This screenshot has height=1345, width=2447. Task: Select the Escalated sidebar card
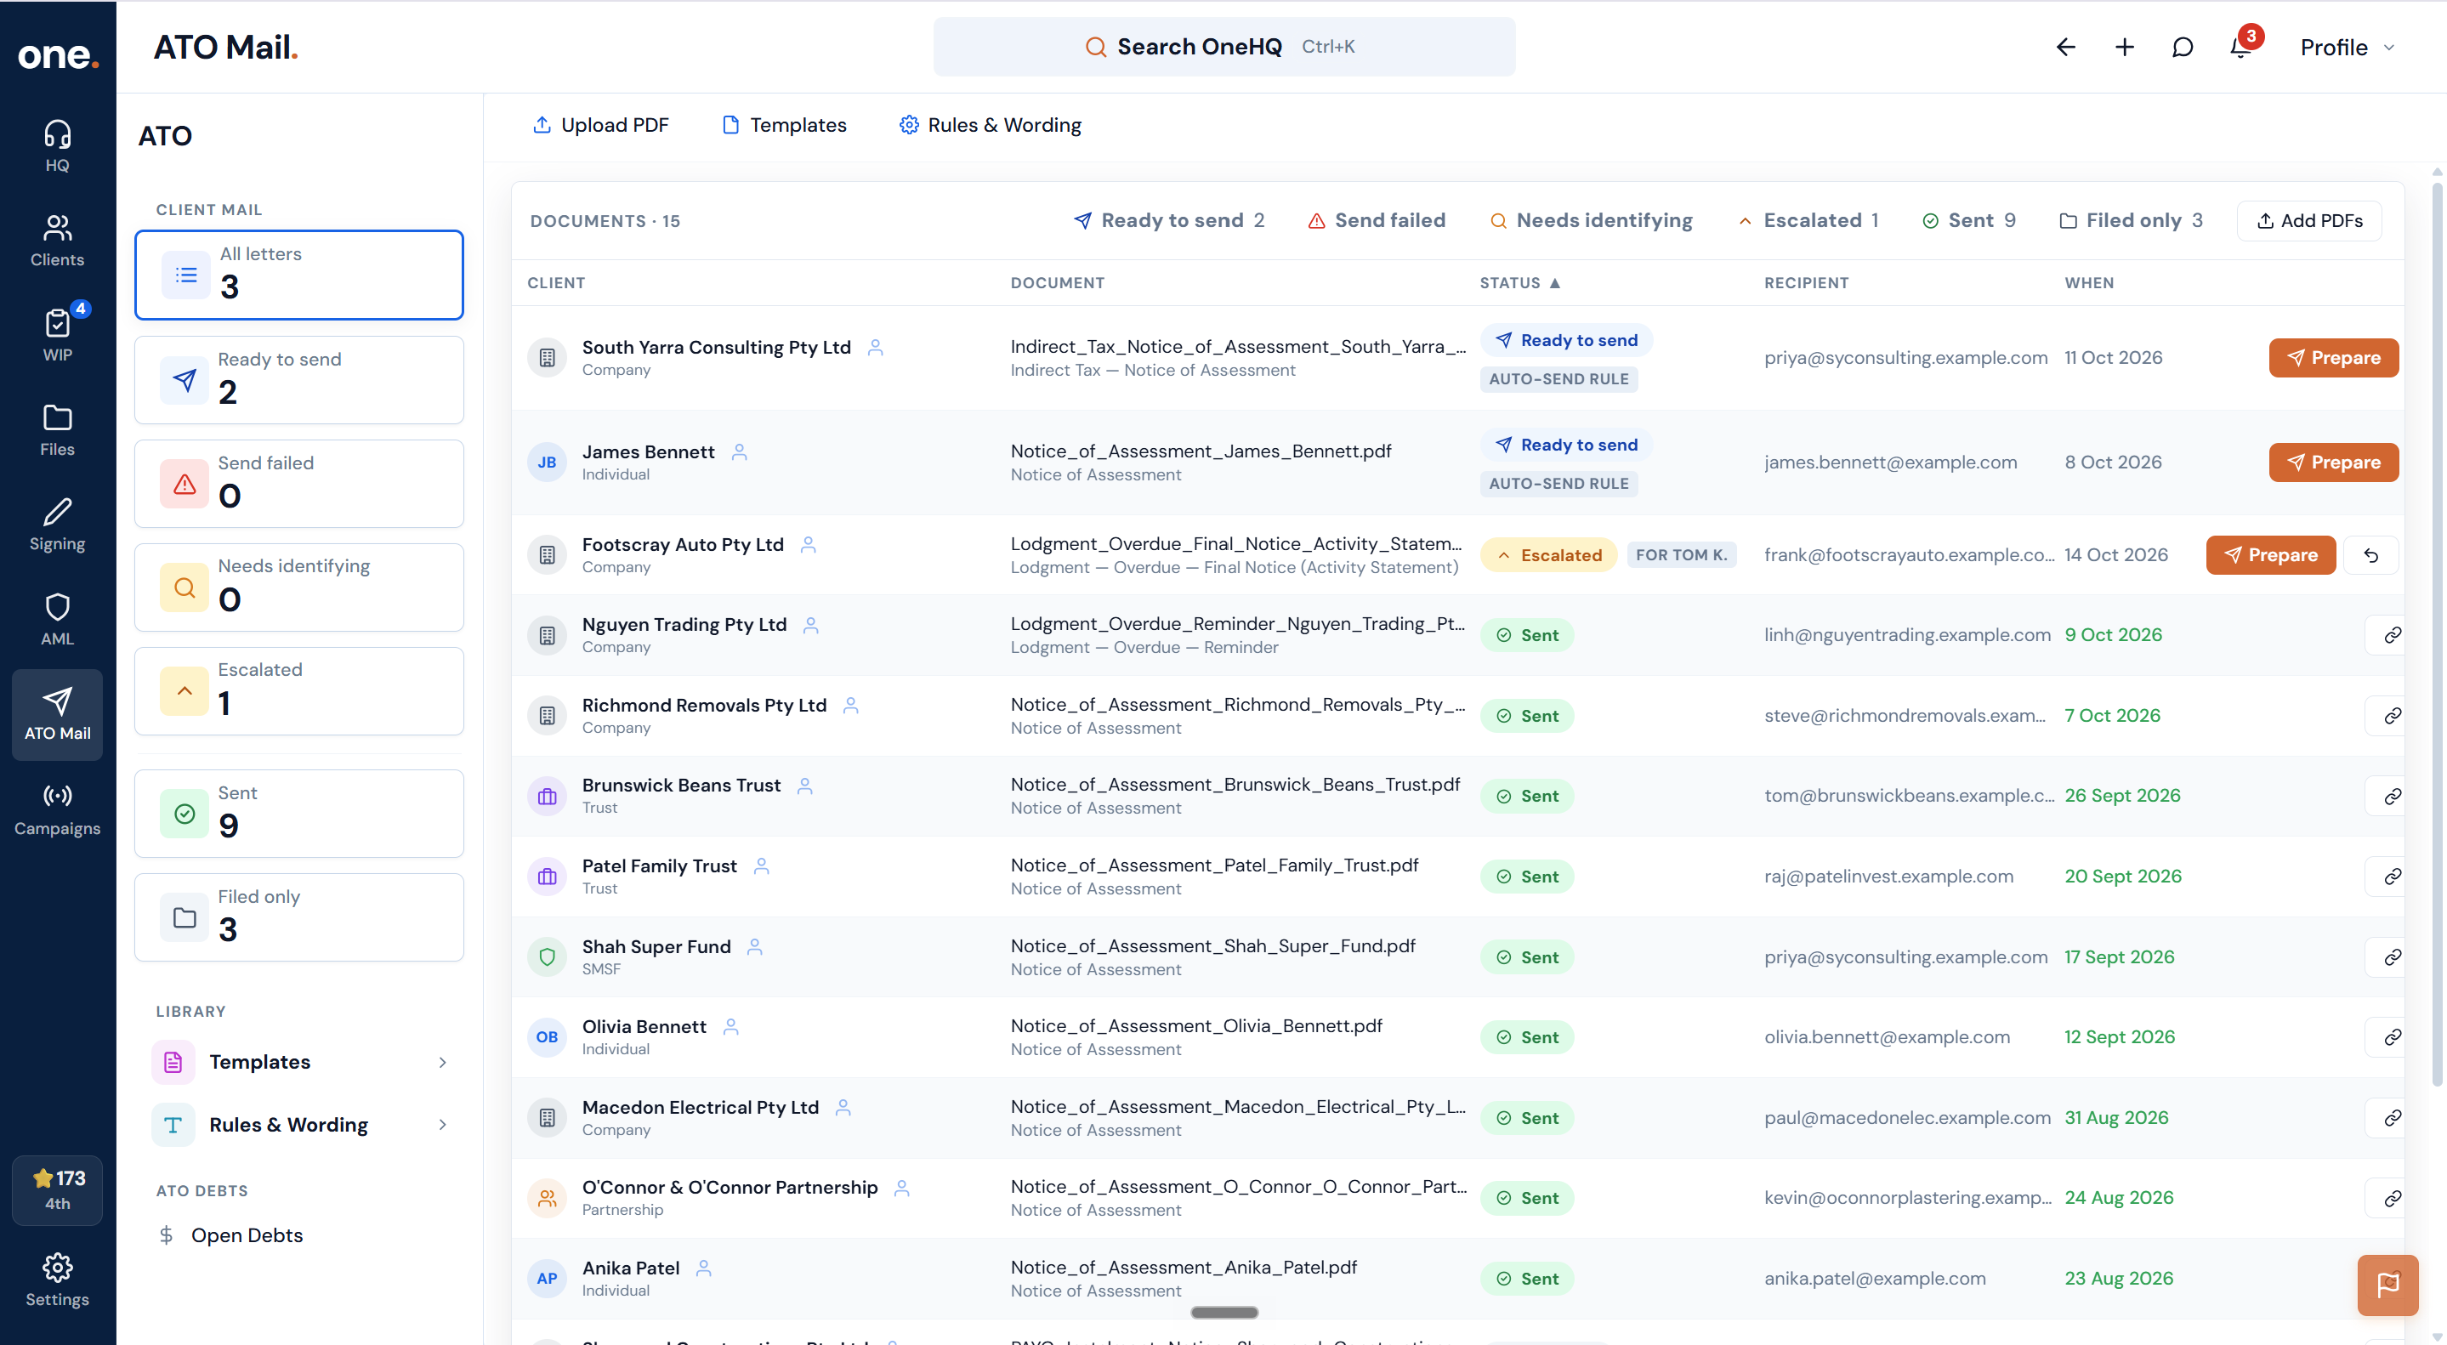click(299, 690)
